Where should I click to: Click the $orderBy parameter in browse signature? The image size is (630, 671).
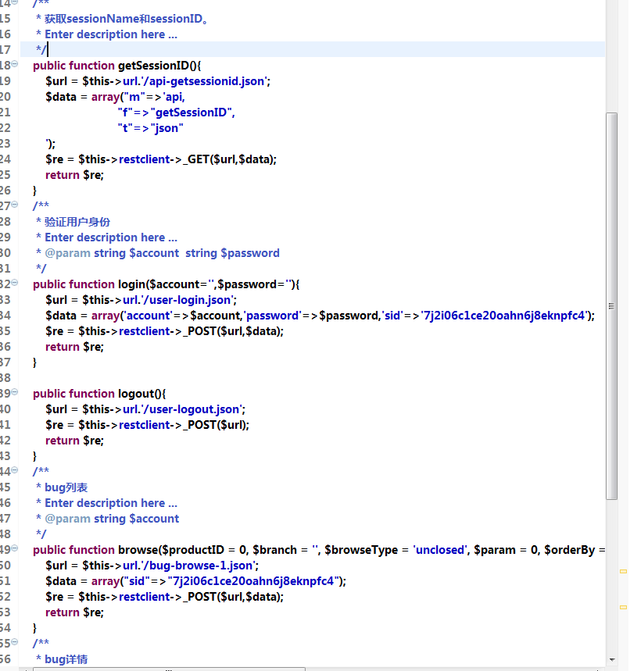[x=569, y=550]
